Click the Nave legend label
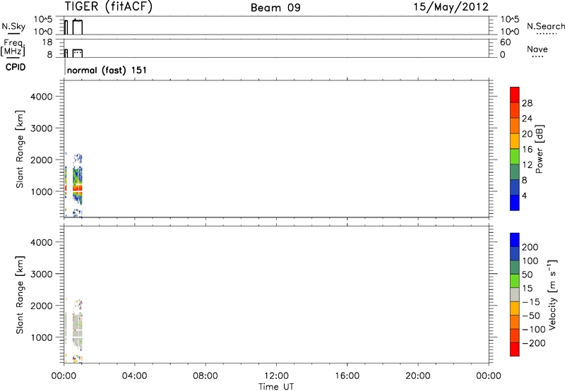565x391 pixels. pyautogui.click(x=537, y=49)
